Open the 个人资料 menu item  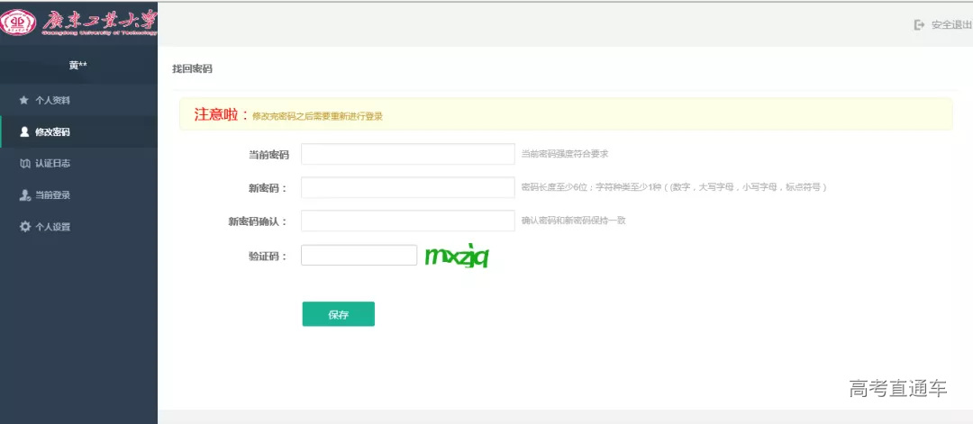(52, 100)
